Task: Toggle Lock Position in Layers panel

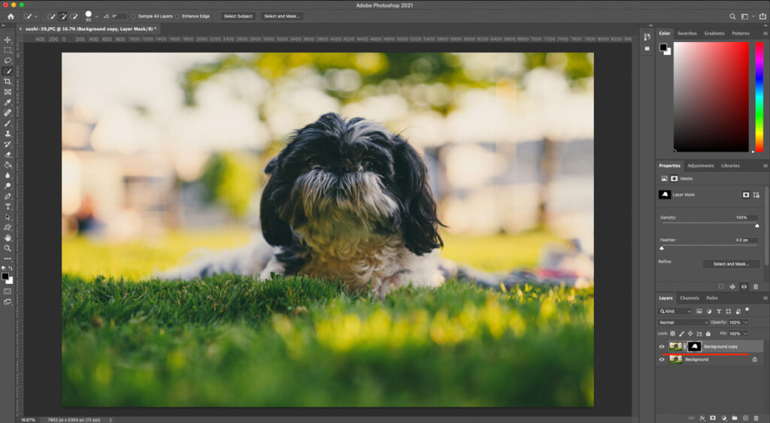Action: click(x=690, y=334)
